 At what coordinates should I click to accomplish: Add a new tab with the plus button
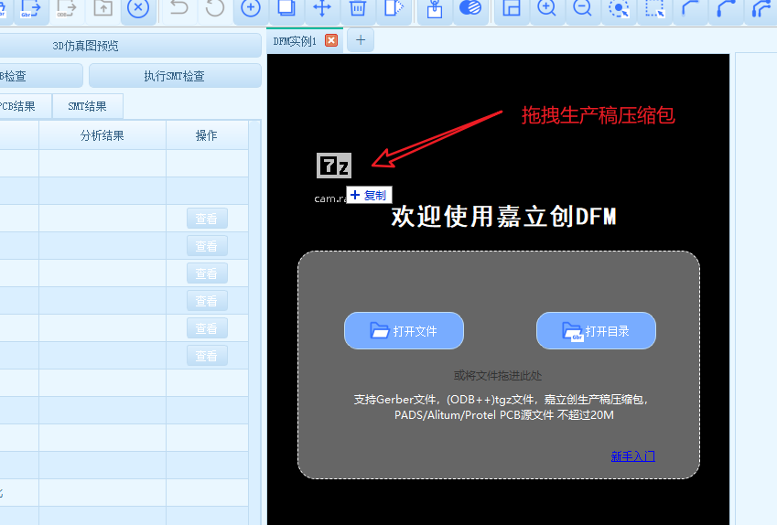[x=361, y=40]
